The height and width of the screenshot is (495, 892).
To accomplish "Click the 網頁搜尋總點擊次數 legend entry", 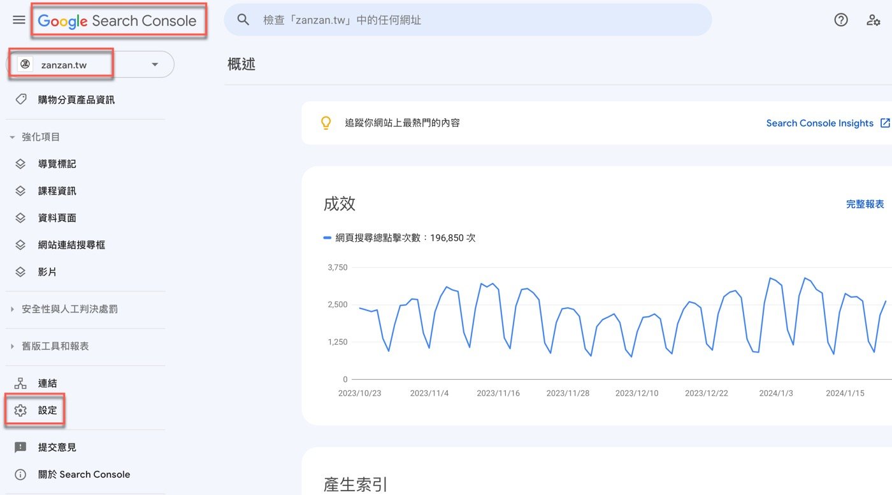I will pos(399,238).
